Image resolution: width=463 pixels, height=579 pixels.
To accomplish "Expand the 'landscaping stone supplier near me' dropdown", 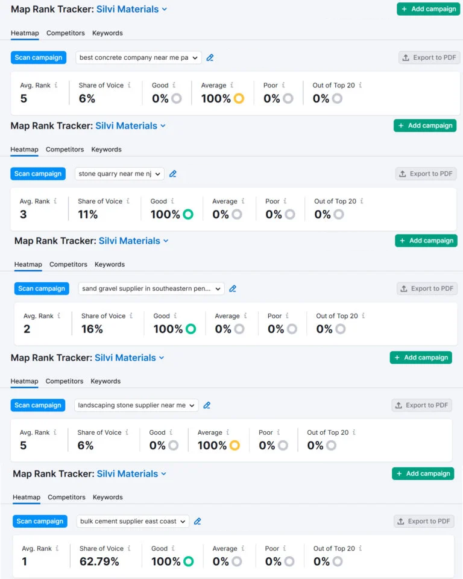I will pyautogui.click(x=137, y=405).
